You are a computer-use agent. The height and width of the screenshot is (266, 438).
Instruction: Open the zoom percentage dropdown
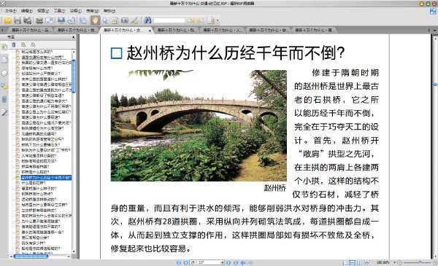(x=394, y=262)
